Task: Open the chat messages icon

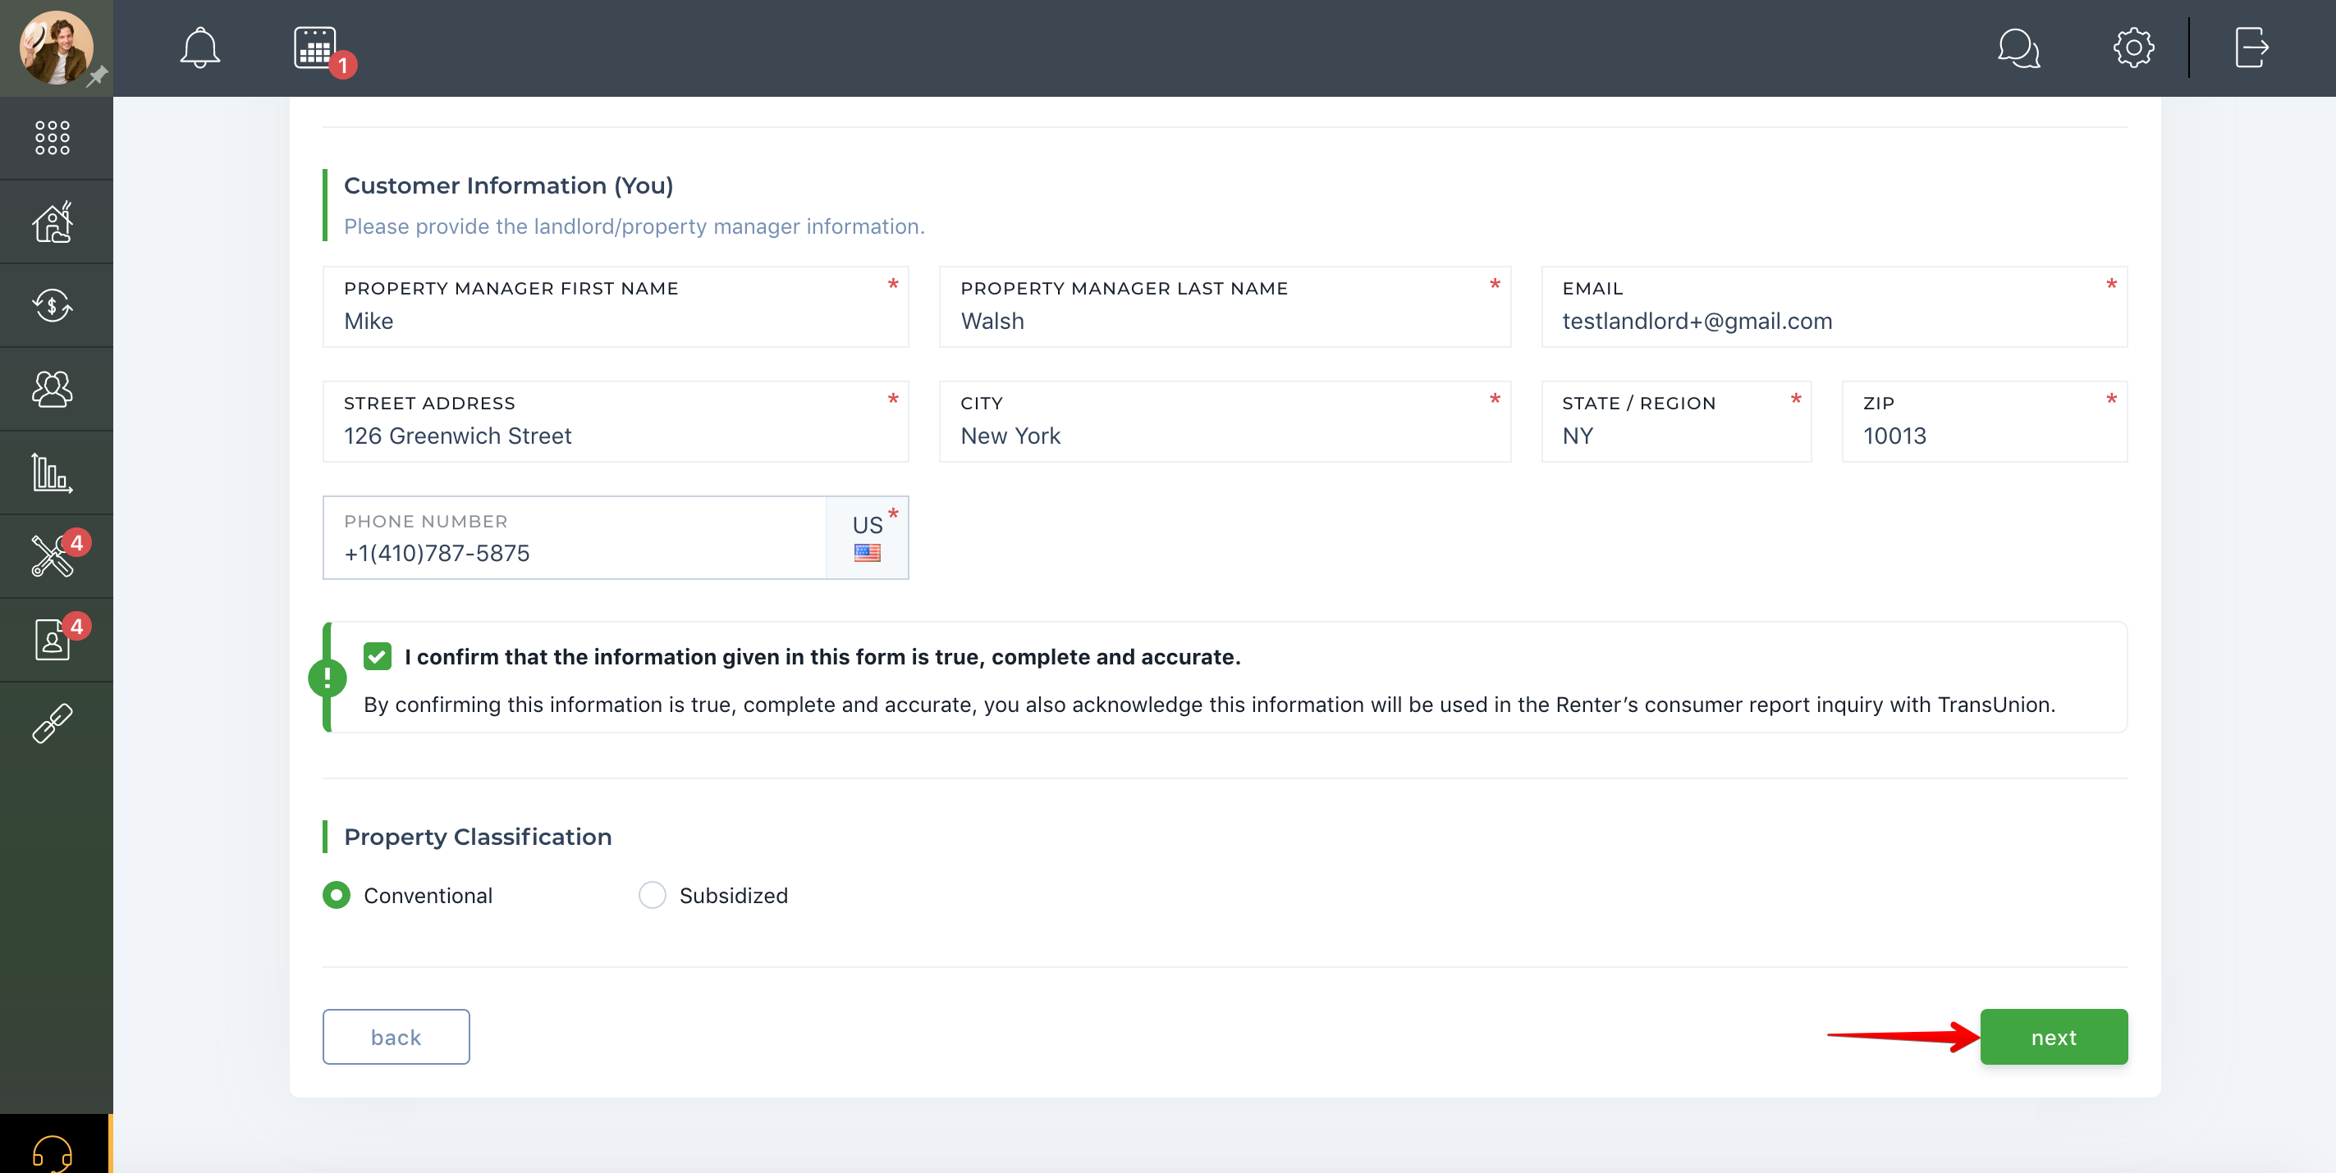Action: 2018,48
